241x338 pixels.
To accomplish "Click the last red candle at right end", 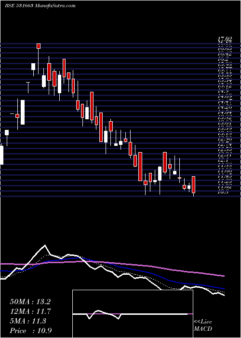I will (193, 184).
